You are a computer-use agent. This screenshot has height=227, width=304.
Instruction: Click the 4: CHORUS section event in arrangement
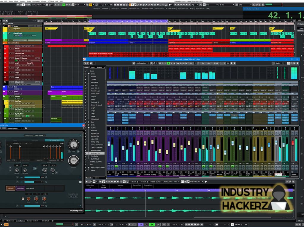tap(190, 43)
